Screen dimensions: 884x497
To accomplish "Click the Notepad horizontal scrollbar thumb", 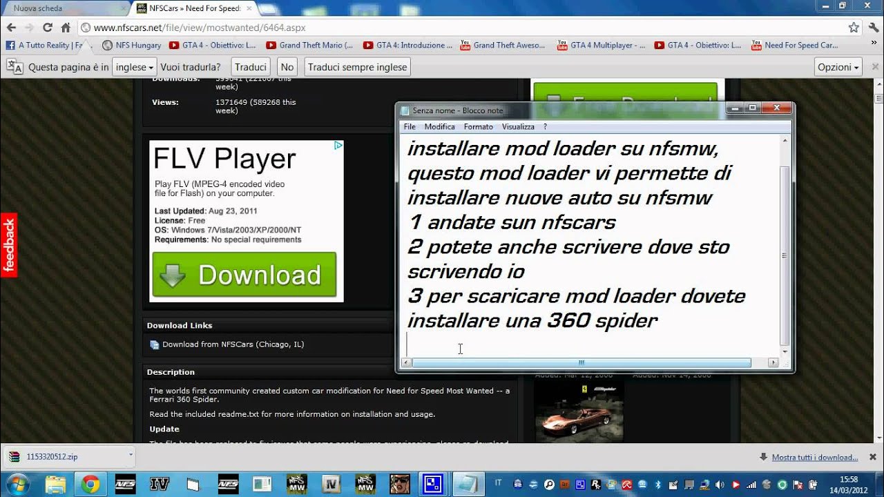I will [582, 362].
